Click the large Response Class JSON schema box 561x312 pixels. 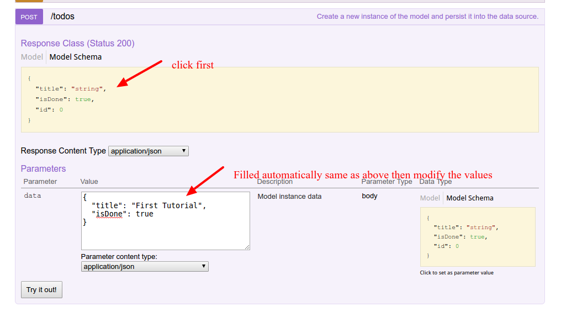click(x=279, y=100)
